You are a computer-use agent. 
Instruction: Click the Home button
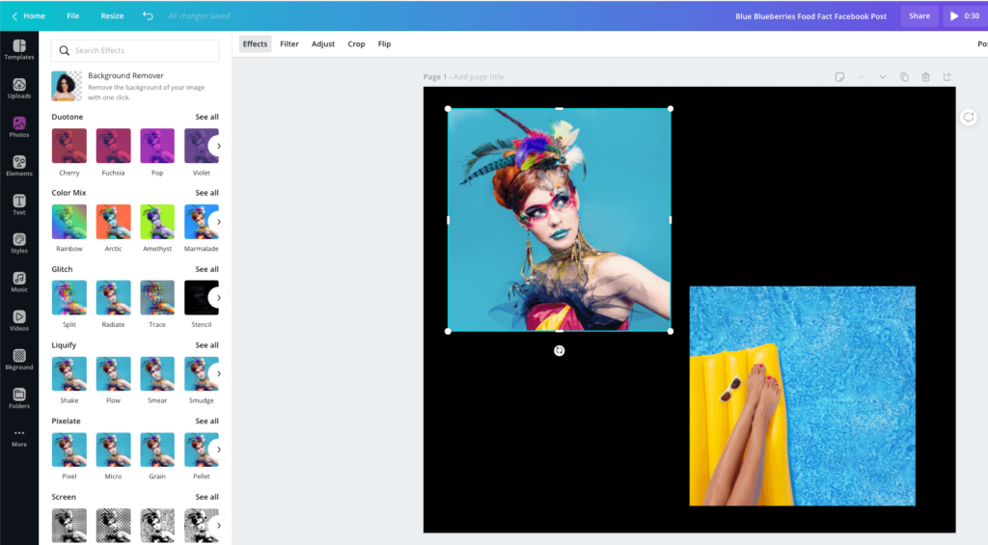pyautogui.click(x=28, y=15)
